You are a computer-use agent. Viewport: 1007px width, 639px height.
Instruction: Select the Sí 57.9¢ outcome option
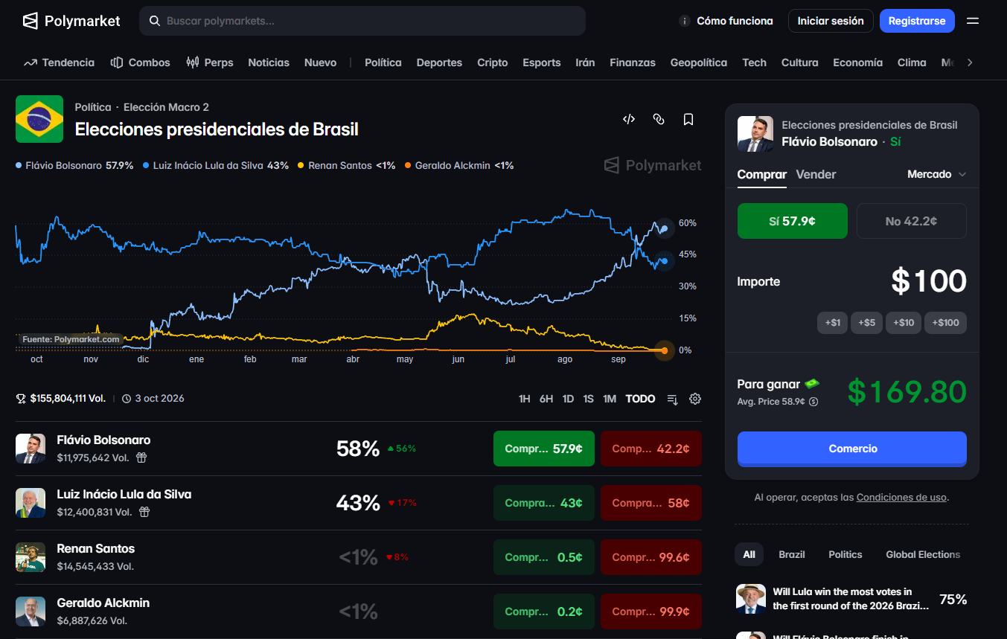coord(793,221)
